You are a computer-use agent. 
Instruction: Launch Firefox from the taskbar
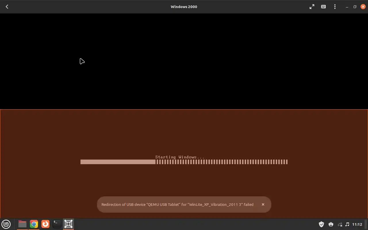[45, 224]
